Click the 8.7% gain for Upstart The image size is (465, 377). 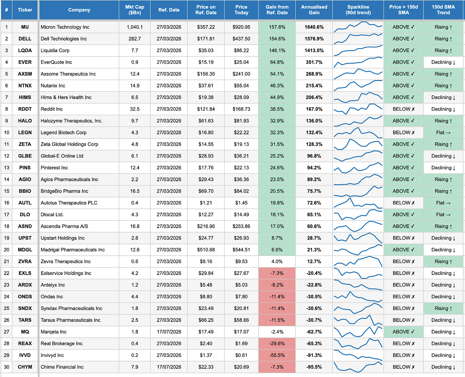click(277, 238)
